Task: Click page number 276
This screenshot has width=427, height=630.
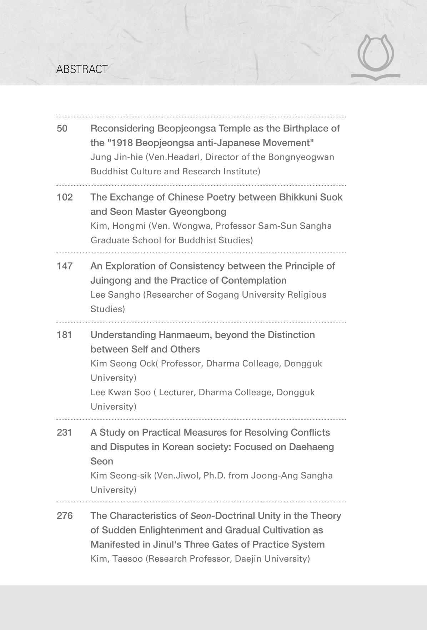Action: 65,516
